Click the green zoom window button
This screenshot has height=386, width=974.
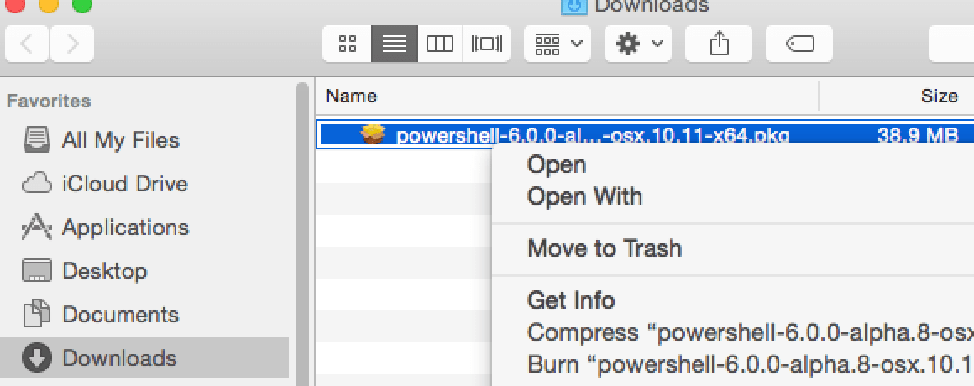point(82,6)
